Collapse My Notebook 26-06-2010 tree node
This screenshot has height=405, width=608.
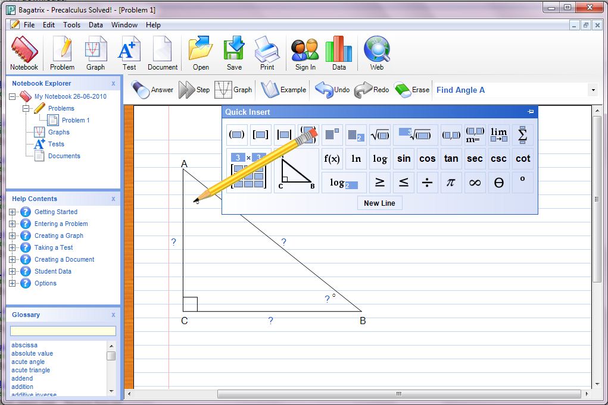13,96
